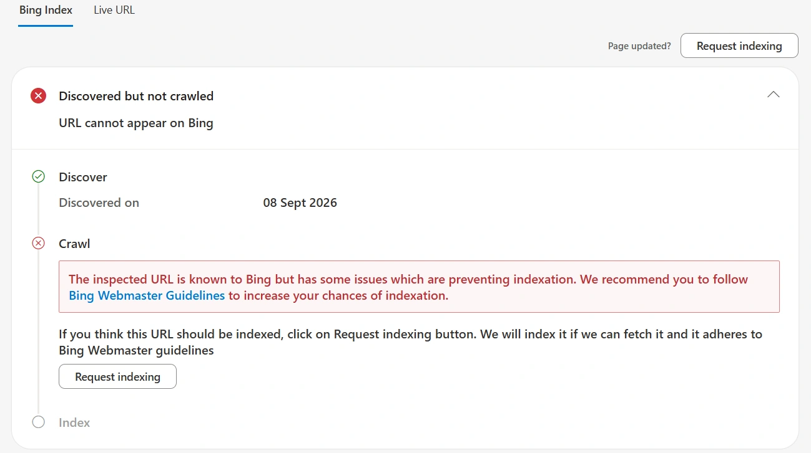The height and width of the screenshot is (453, 811).
Task: Click the red indexation issue warning message
Action: tap(419, 287)
